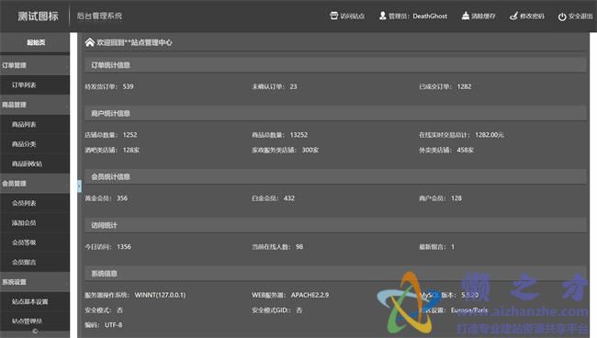597x338 pixels.
Task: Click the 已成交订单 value 1282
Action: click(464, 86)
